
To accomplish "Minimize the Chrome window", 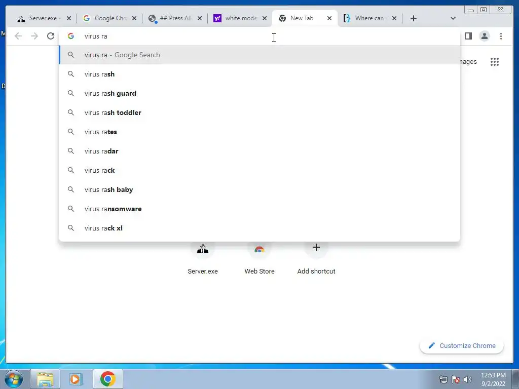I will click(471, 10).
